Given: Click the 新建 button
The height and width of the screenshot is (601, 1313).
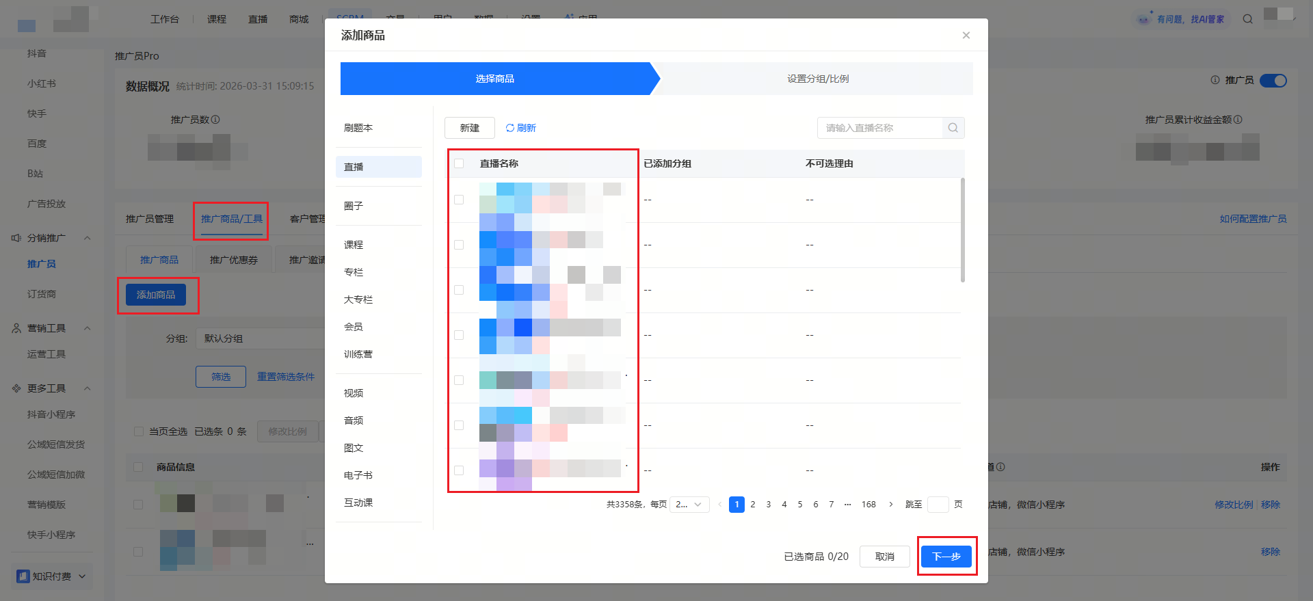Looking at the screenshot, I should (470, 128).
